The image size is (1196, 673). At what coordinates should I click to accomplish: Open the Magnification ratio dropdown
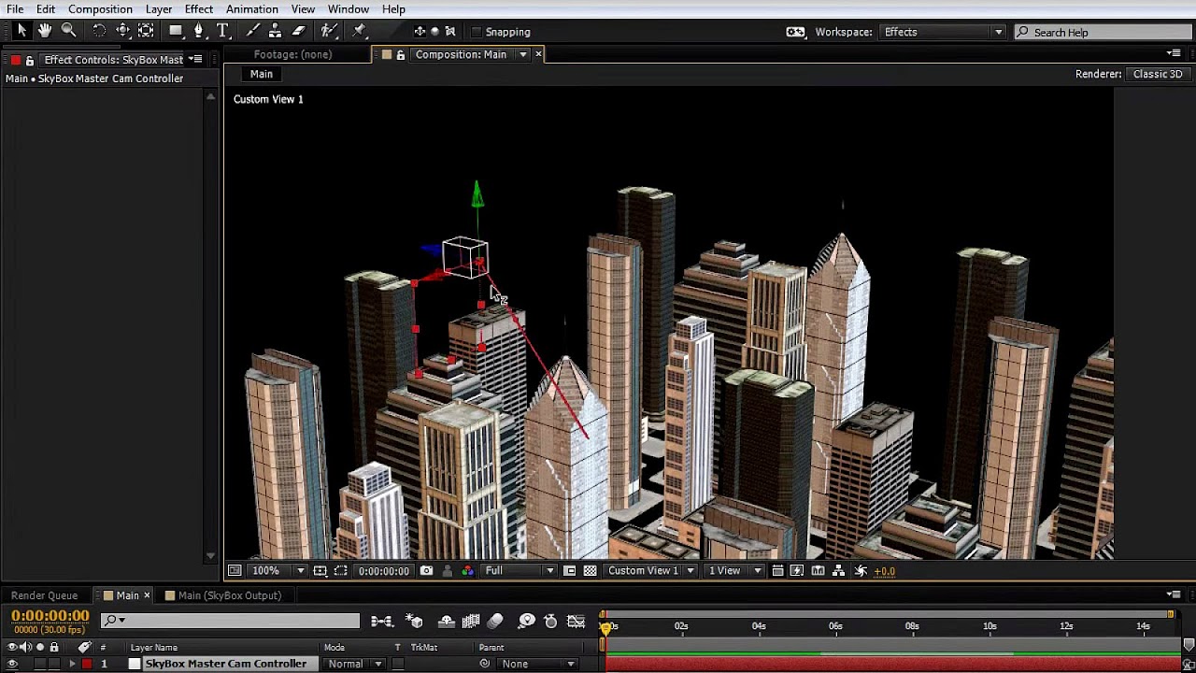coord(301,570)
